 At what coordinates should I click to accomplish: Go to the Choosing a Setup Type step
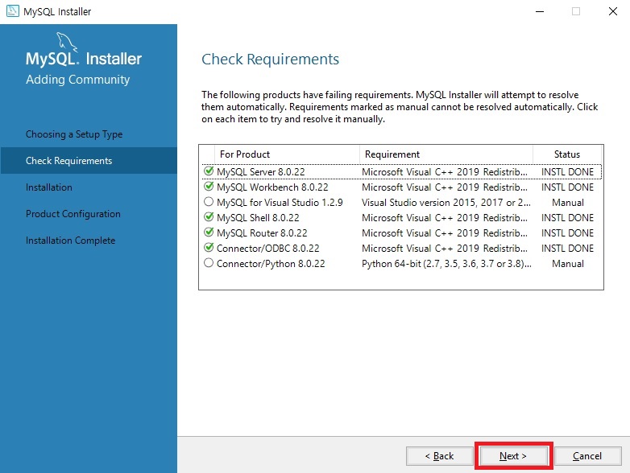click(74, 134)
